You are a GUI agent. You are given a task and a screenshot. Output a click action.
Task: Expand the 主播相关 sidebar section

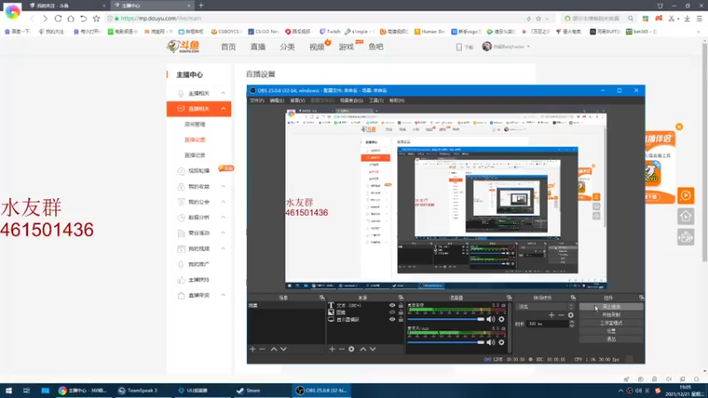pos(223,93)
